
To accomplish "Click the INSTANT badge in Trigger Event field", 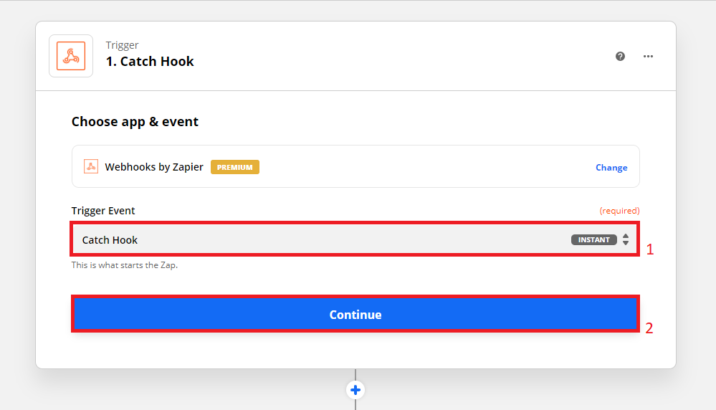I will point(593,239).
